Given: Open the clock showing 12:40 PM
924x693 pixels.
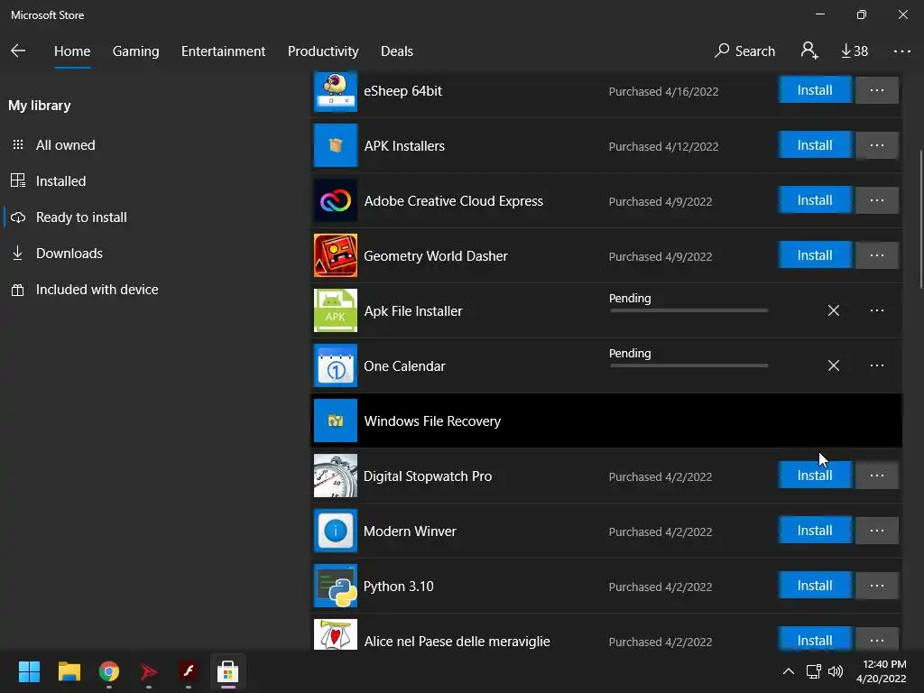Looking at the screenshot, I should pyautogui.click(x=882, y=671).
